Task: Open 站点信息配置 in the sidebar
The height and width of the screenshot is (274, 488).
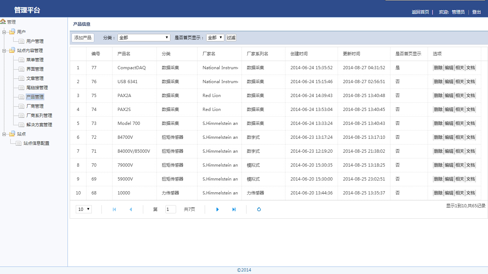Action: click(x=36, y=143)
